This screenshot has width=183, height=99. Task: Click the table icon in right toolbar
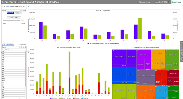[182, 55]
